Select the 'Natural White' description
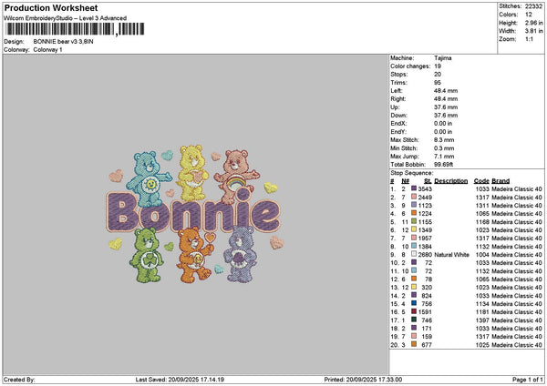547x386 pixels. pos(452,255)
